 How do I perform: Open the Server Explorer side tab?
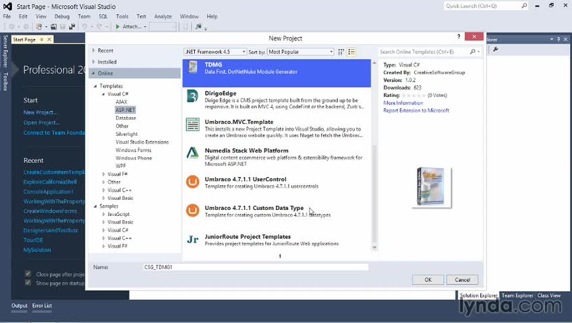tap(5, 51)
